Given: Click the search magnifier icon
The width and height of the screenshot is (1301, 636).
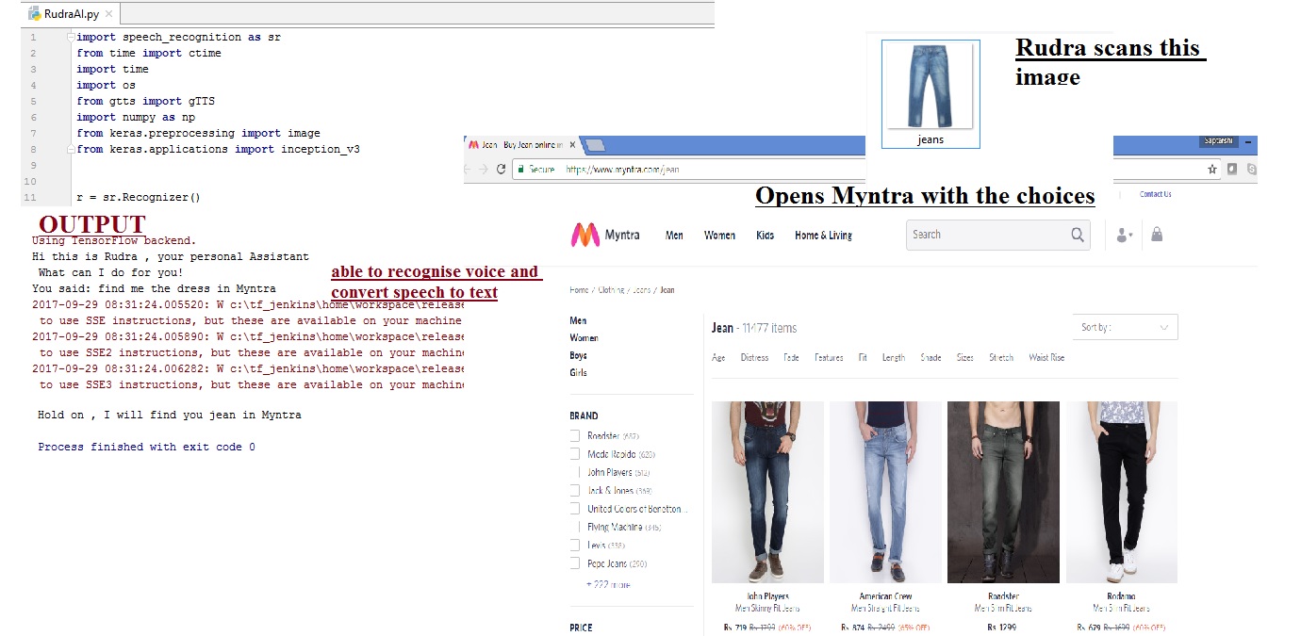Looking at the screenshot, I should (x=1078, y=235).
